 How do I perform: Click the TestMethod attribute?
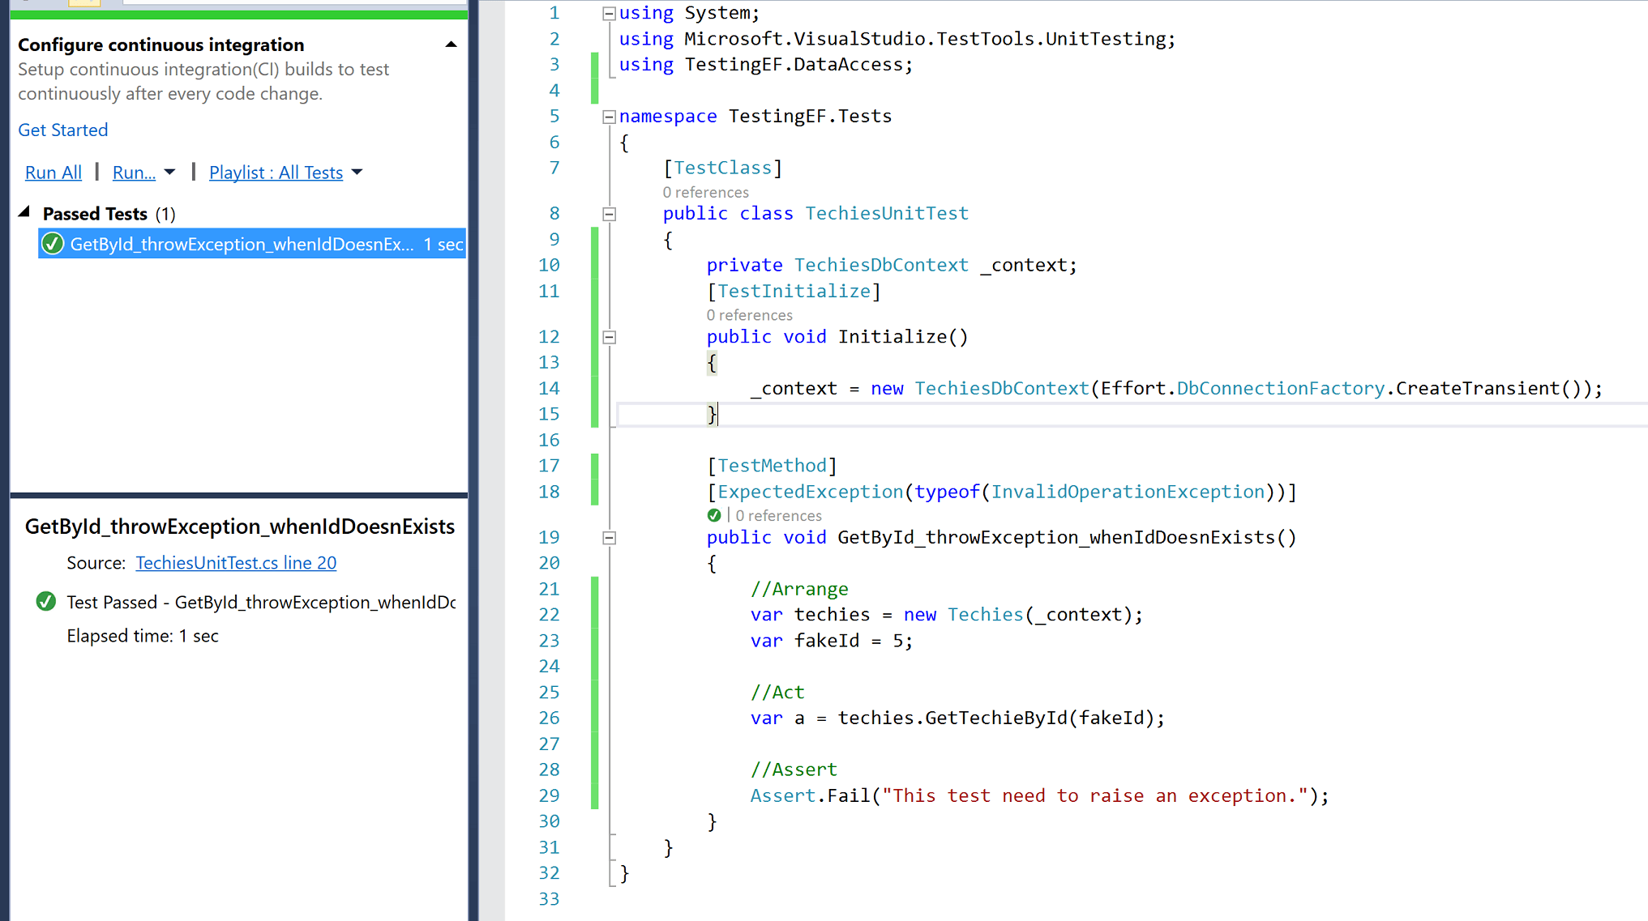coord(772,466)
